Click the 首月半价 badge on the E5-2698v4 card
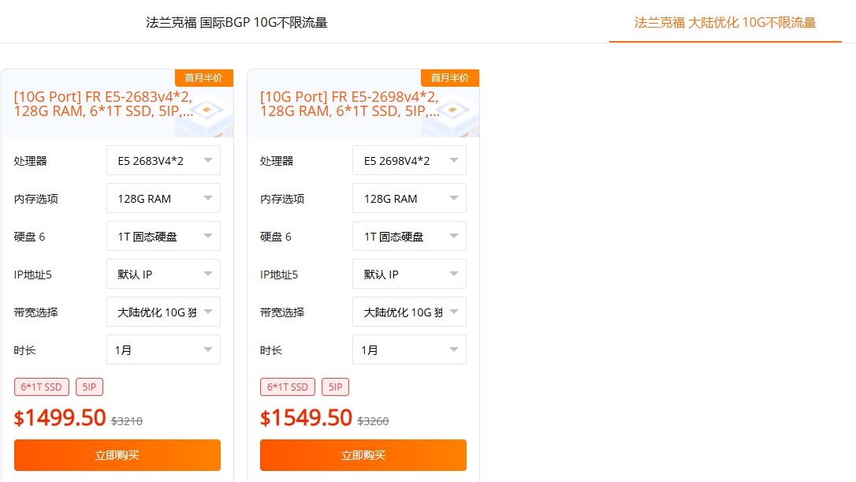Image resolution: width=856 pixels, height=482 pixels. click(x=449, y=78)
